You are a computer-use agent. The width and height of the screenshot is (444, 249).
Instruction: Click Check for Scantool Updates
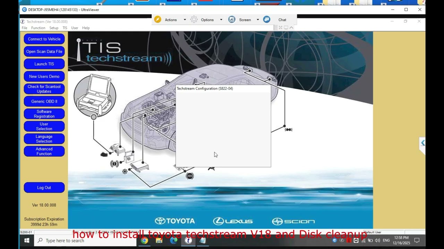click(44, 89)
